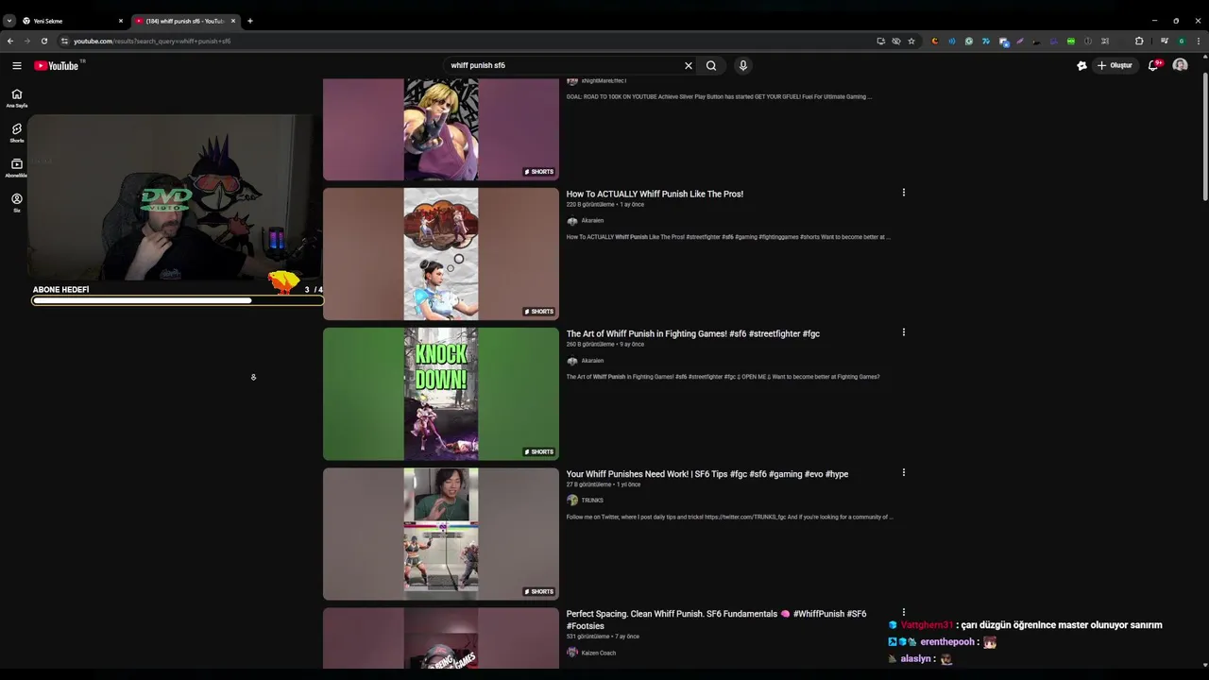This screenshot has width=1209, height=680.
Task: Reload the current page
Action: click(43, 41)
